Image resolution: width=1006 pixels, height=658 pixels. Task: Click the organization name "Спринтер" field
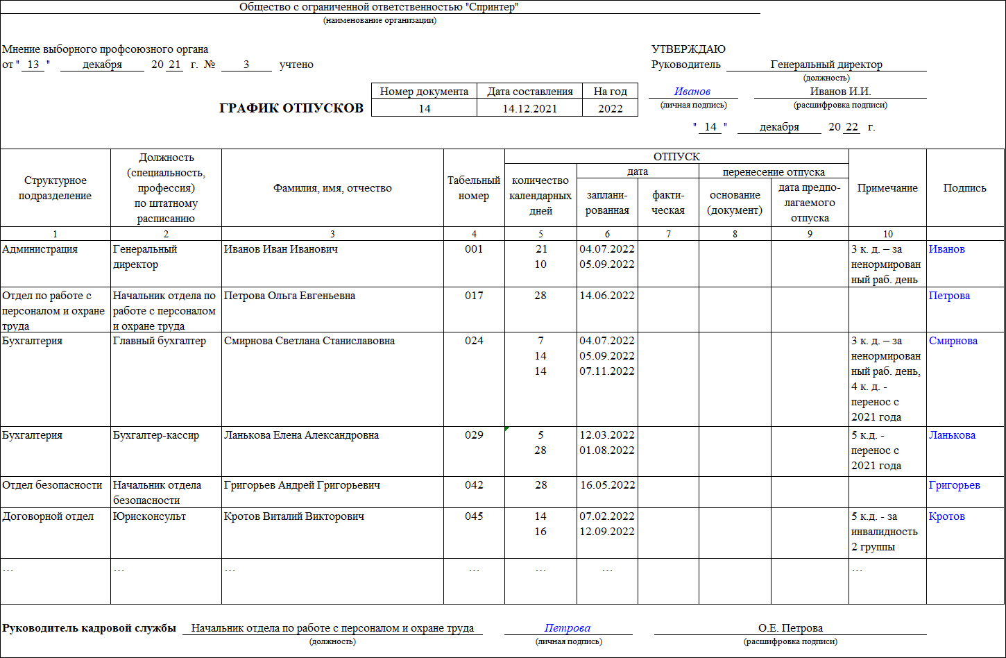coord(380,7)
